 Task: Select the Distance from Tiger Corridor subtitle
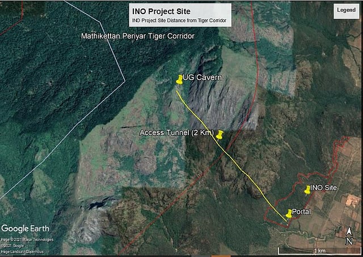pyautogui.click(x=179, y=21)
